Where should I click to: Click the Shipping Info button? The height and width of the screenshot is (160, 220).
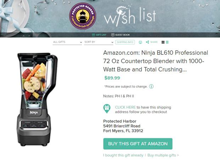coord(125,42)
